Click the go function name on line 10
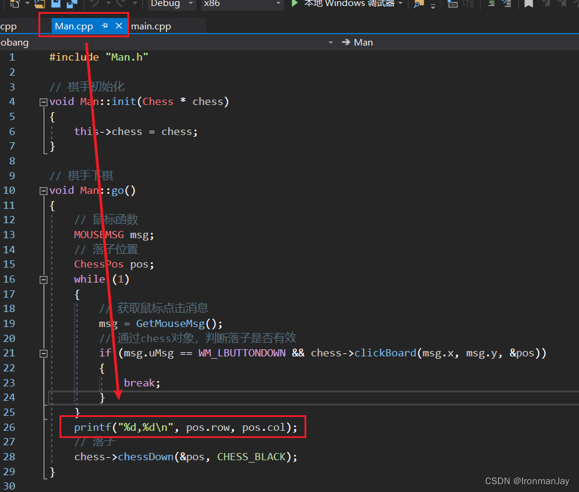The image size is (579, 492). [118, 191]
